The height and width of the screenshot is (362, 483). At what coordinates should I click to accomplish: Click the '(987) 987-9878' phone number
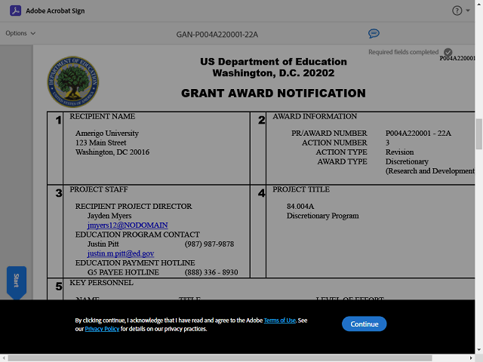pyautogui.click(x=209, y=244)
